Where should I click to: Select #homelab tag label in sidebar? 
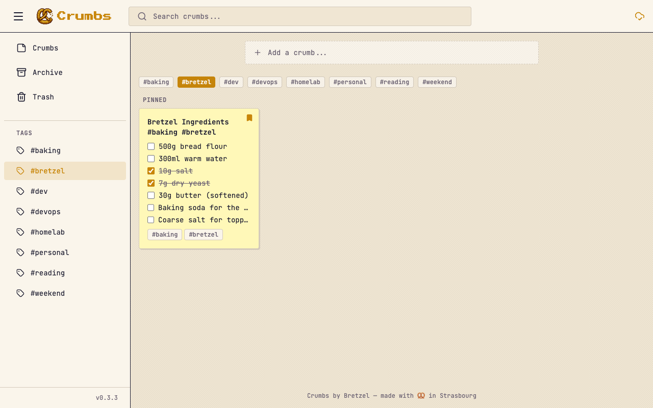[47, 232]
